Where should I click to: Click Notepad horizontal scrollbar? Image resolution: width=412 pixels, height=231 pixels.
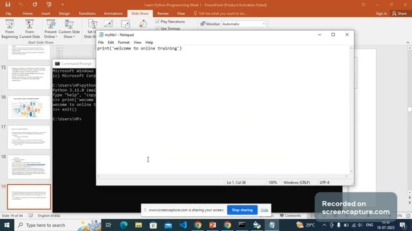pos(223,176)
